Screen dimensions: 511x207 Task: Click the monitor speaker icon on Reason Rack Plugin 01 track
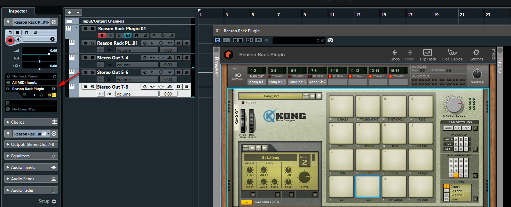point(110,35)
